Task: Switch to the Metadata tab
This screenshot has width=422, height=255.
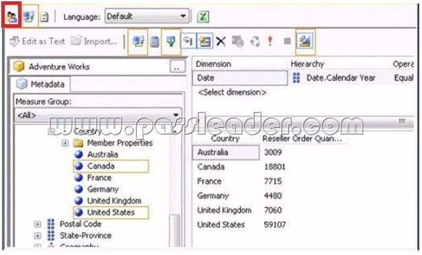Action: (x=40, y=84)
